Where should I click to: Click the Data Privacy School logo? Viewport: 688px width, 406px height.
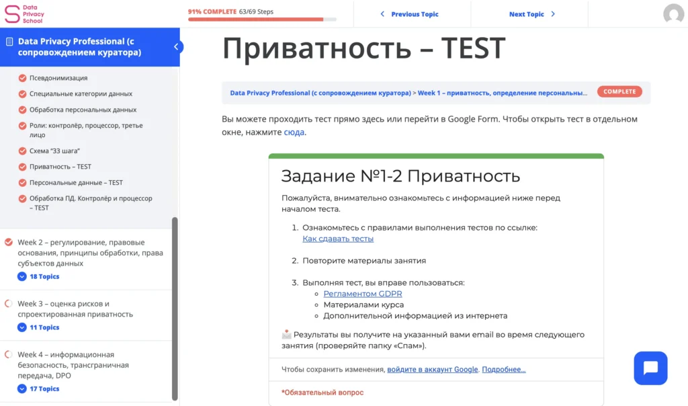pos(24,13)
